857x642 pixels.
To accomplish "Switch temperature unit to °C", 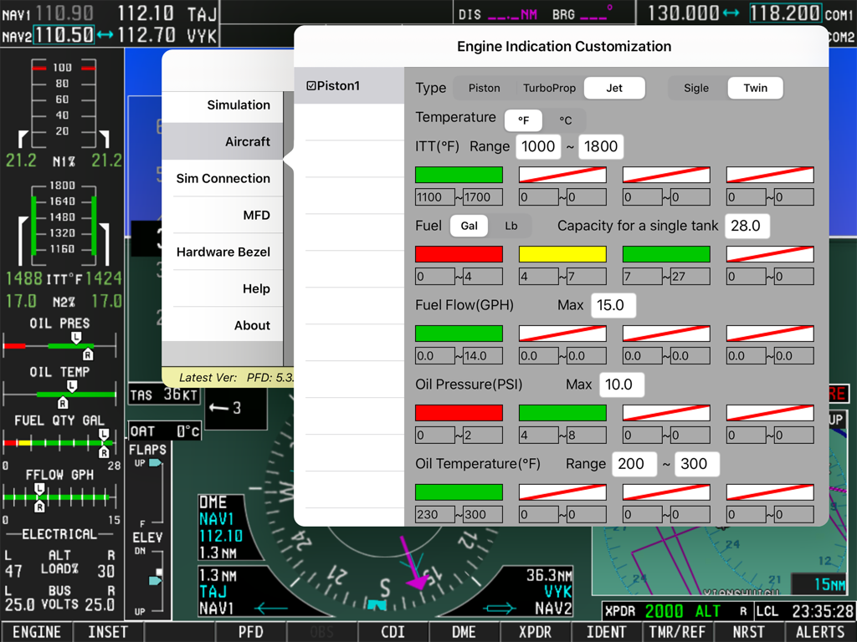I will [567, 120].
